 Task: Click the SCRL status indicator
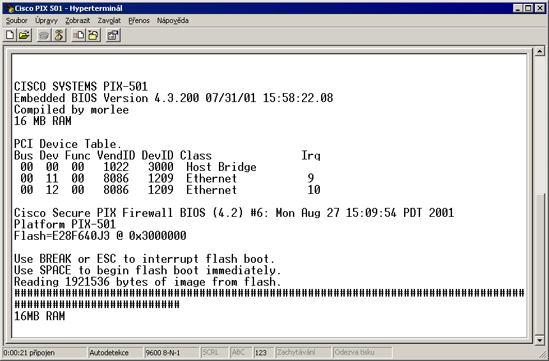coord(214,353)
